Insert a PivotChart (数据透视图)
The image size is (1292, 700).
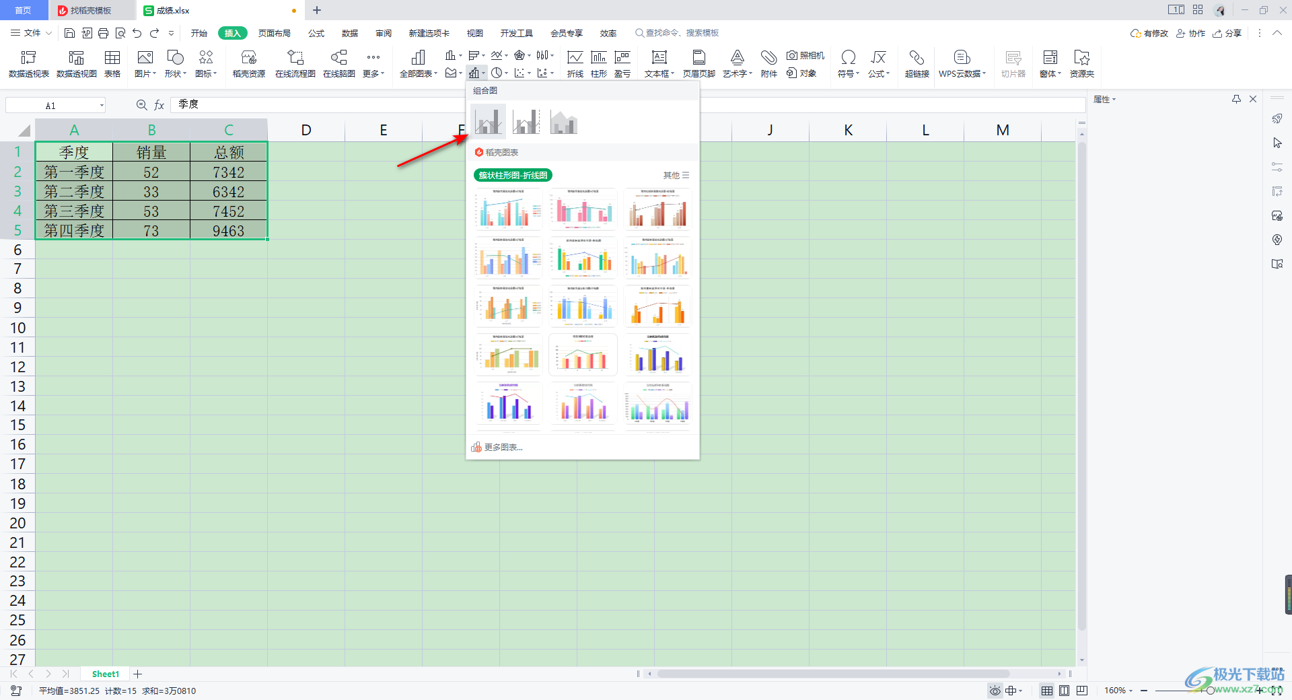click(x=77, y=64)
